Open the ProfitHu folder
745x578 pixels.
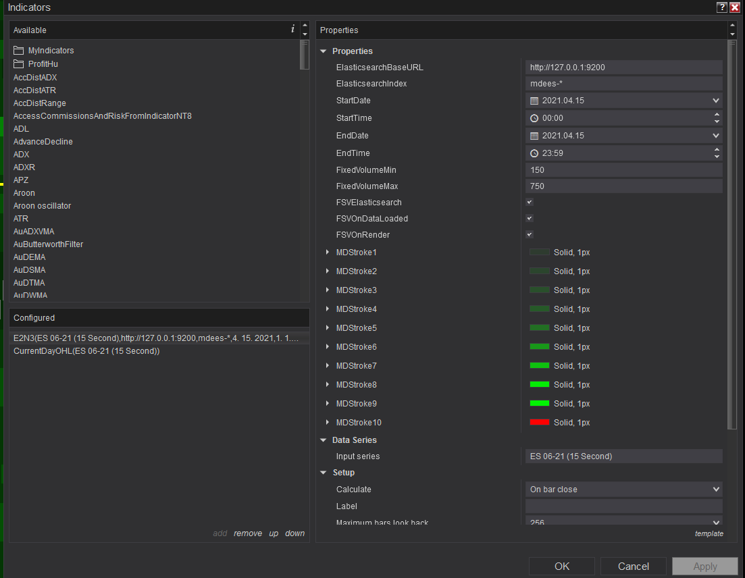[43, 64]
